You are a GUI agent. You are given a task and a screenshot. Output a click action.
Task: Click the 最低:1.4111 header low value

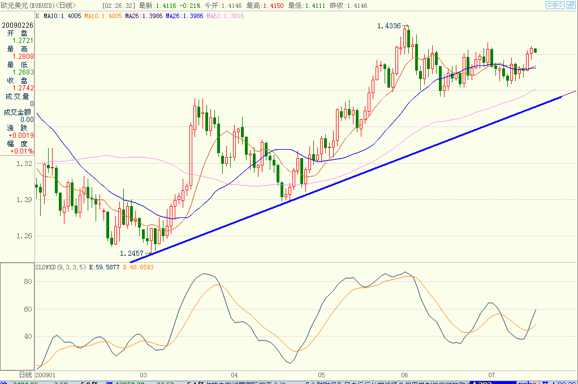[307, 6]
